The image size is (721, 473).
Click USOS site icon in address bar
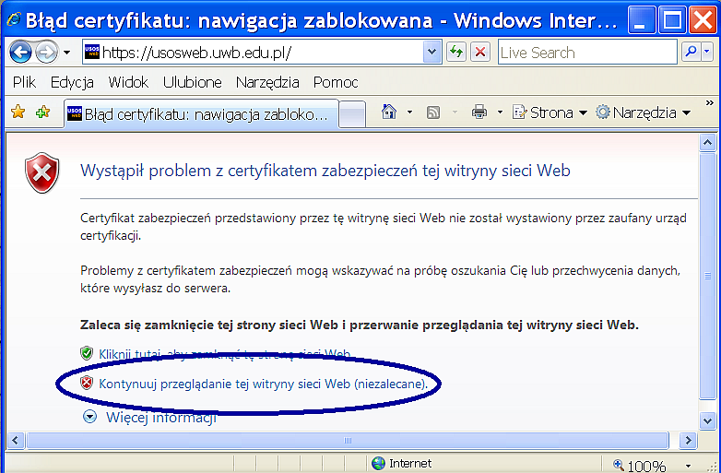[92, 53]
